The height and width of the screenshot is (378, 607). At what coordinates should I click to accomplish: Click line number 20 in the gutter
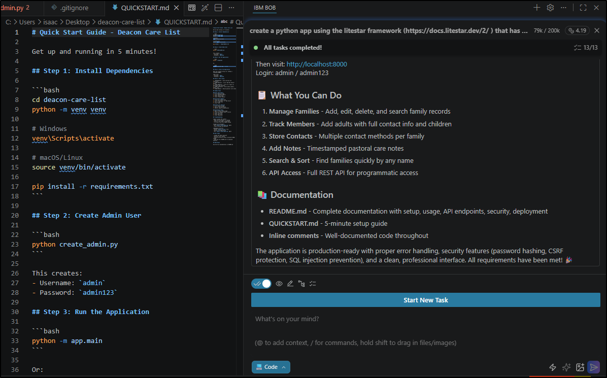(x=15, y=216)
